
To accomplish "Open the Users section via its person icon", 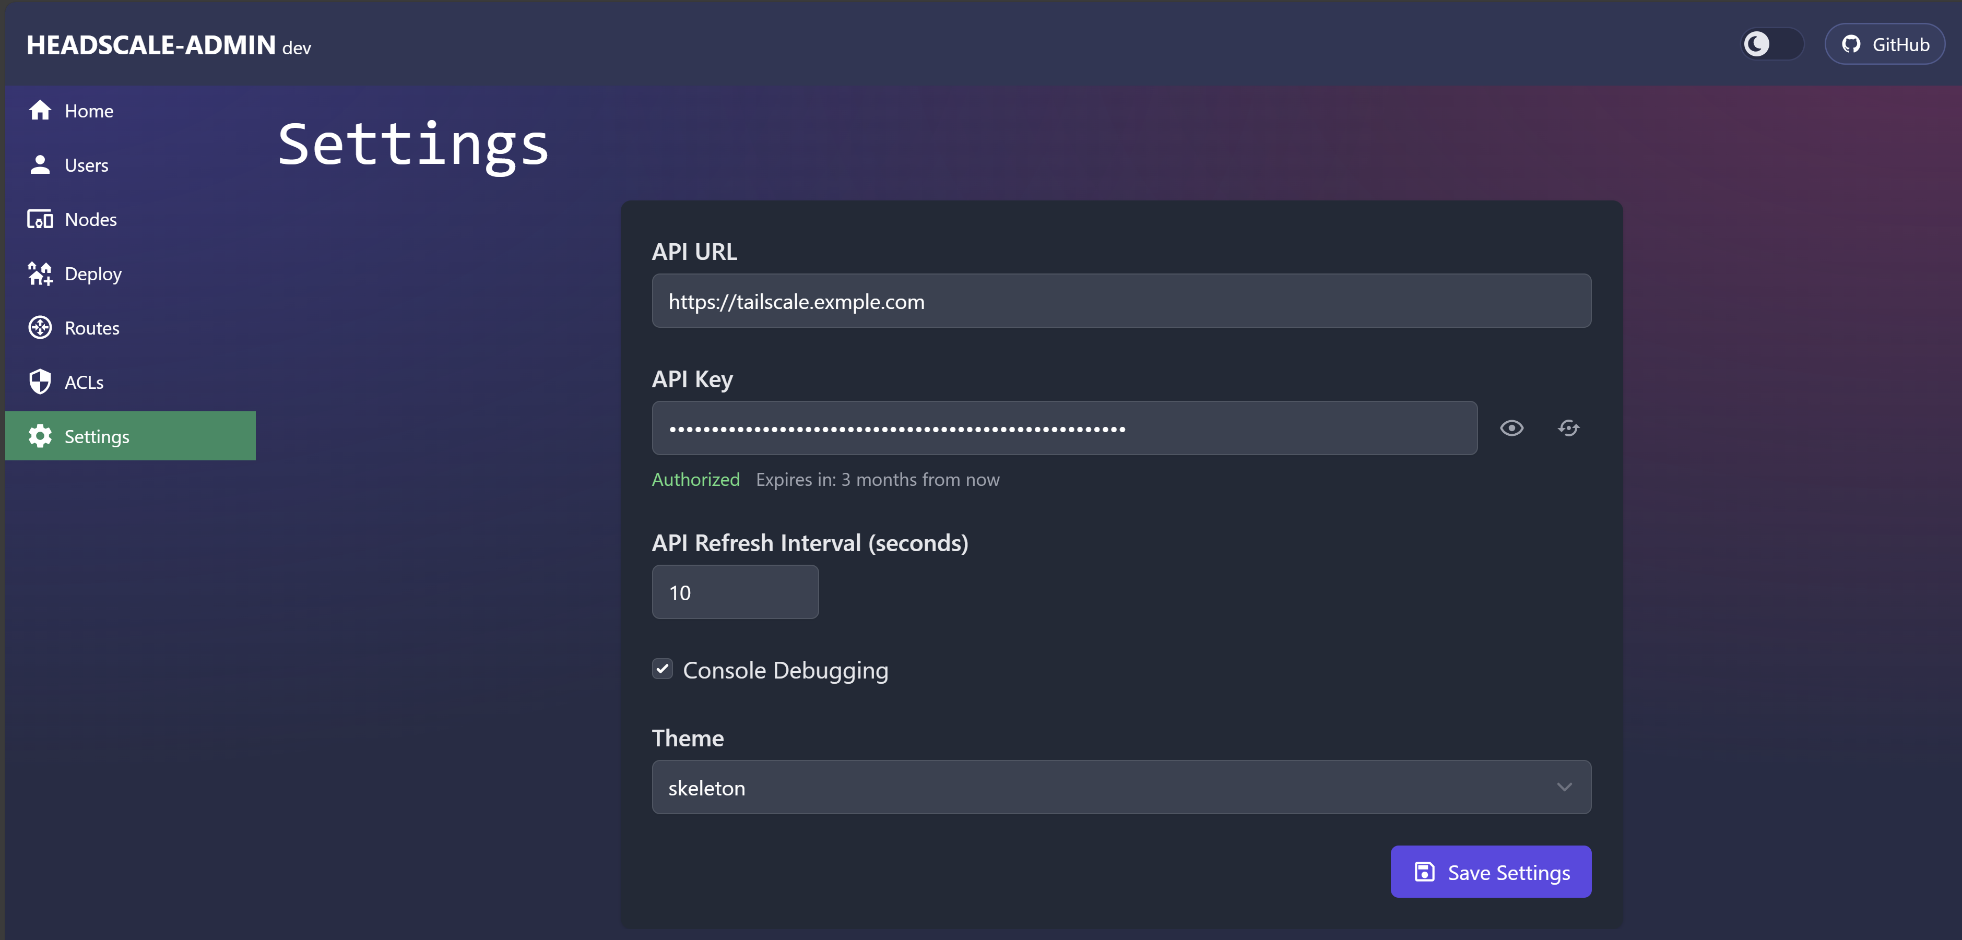I will click(40, 164).
